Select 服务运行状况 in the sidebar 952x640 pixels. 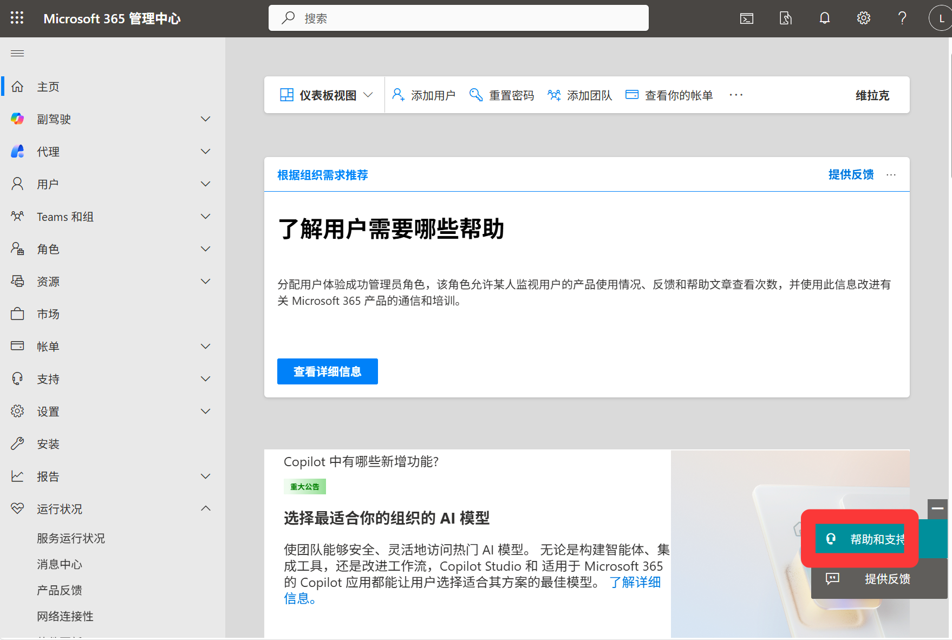click(71, 538)
